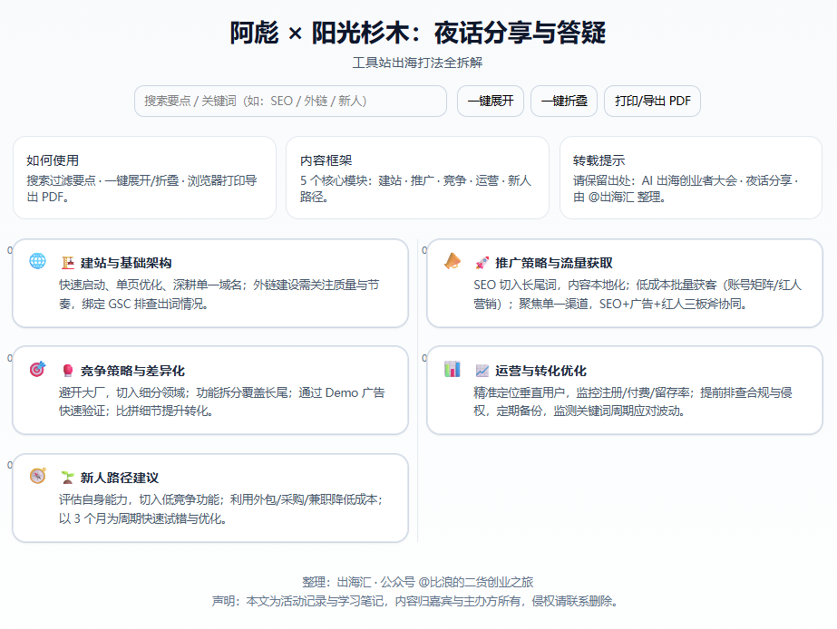Select the dartboard icon beside 竞争策略与差异化
Screen dimensions: 837x629
pos(36,368)
